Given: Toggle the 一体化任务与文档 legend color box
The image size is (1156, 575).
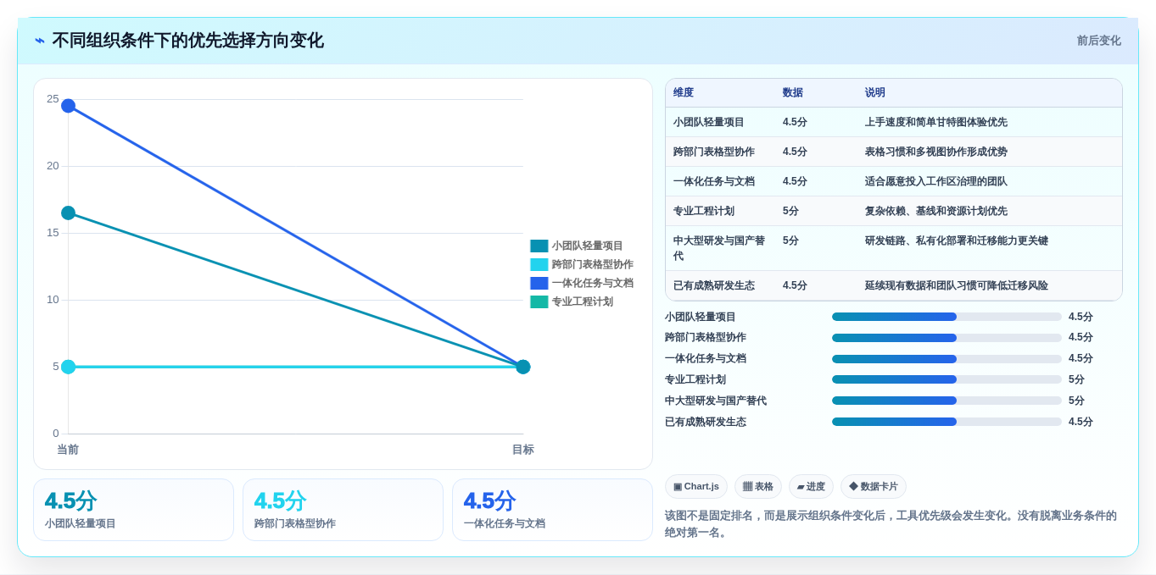Looking at the screenshot, I should (539, 283).
